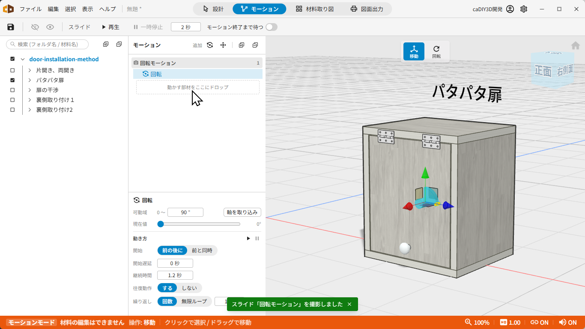
Task: Open the 図面出力 tab
Action: point(367,9)
